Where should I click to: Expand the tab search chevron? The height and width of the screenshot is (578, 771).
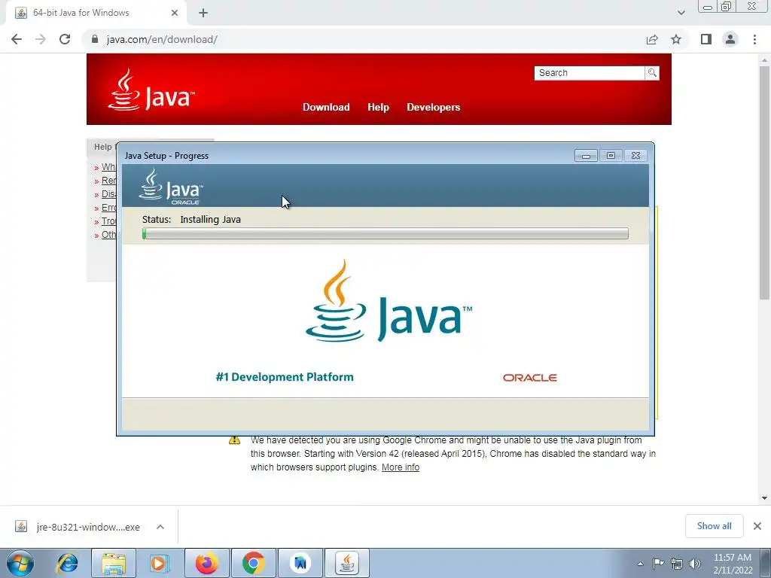pyautogui.click(x=681, y=13)
